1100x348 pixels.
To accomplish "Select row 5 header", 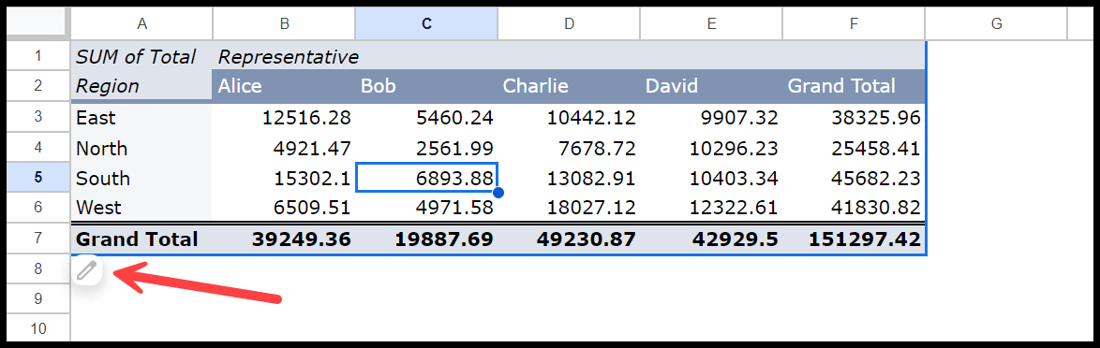I will [x=37, y=177].
